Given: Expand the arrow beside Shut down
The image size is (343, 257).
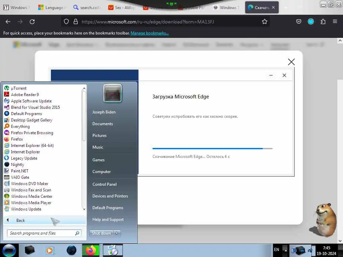Looking at the screenshot, I should pos(117,233).
